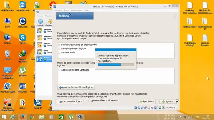This screenshot has height=120, width=214.
Task: Open Google Chrome from the taskbar
Action: 32,117
